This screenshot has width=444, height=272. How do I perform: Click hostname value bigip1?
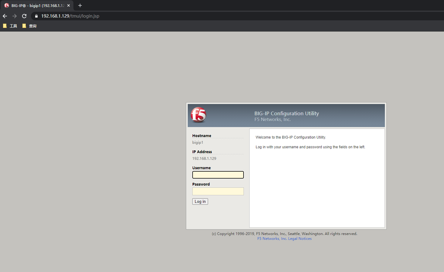(x=198, y=143)
